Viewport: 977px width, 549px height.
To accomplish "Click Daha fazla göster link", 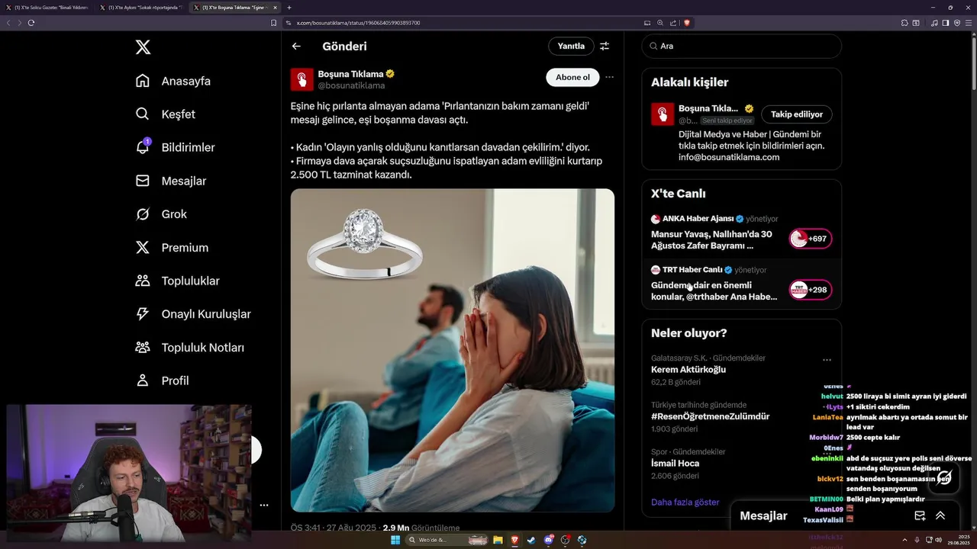I will [x=685, y=502].
